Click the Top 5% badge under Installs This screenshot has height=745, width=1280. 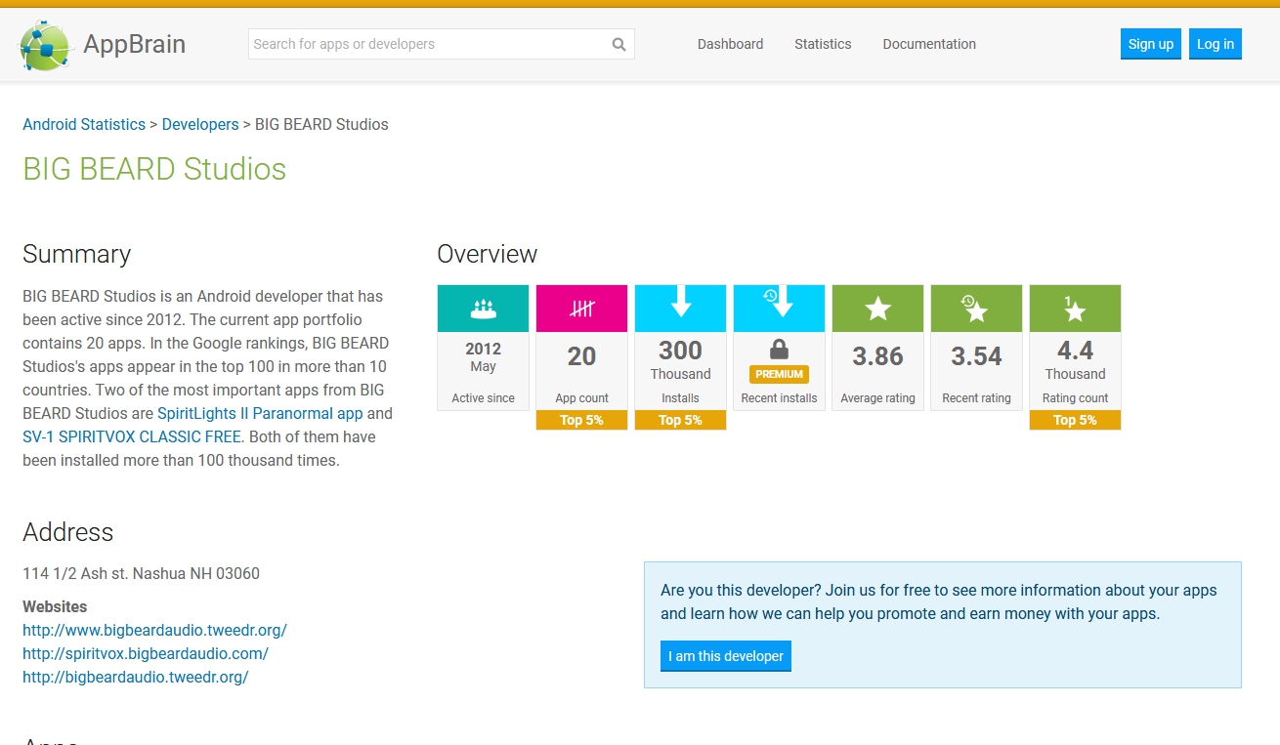point(681,420)
